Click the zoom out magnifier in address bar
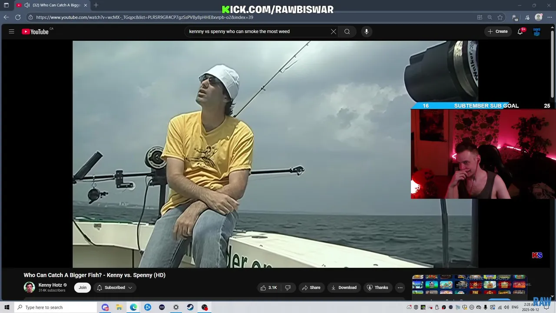Viewport: 556px width, 313px height. click(x=490, y=17)
